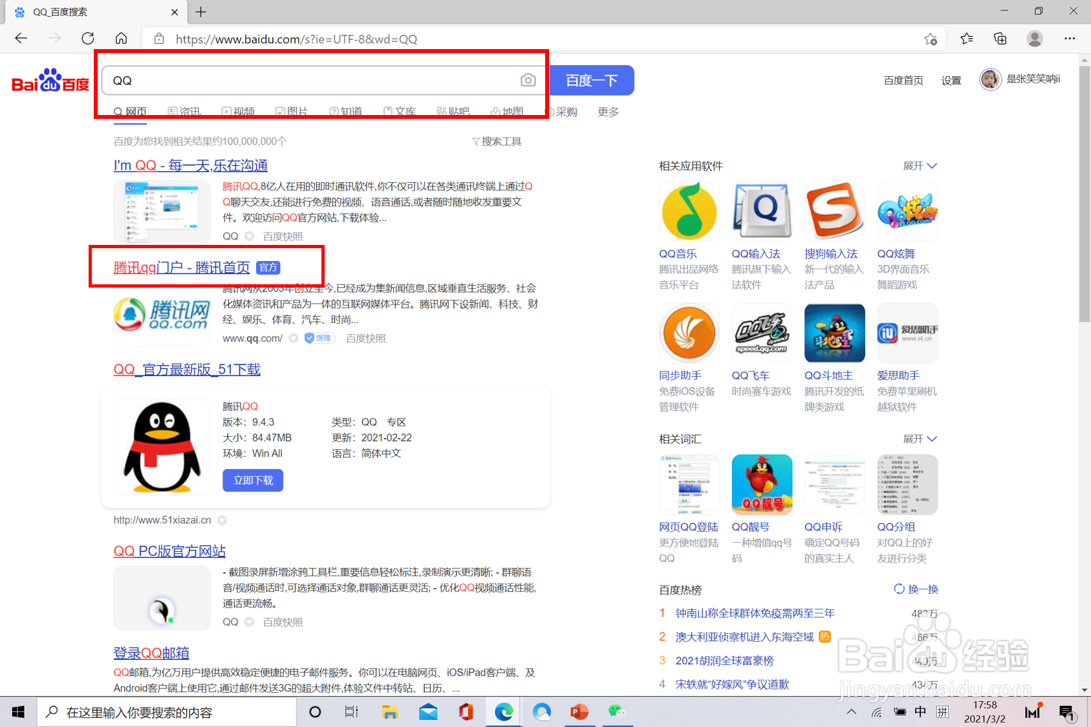Open dropdown beside www.qq.com/ source
Viewport: 1091px width, 727px height.
tap(294, 338)
